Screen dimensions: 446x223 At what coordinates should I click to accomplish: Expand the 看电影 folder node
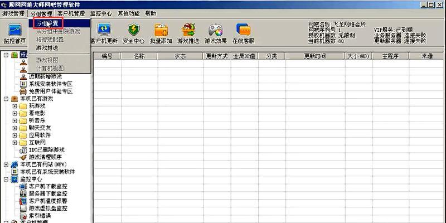15,113
